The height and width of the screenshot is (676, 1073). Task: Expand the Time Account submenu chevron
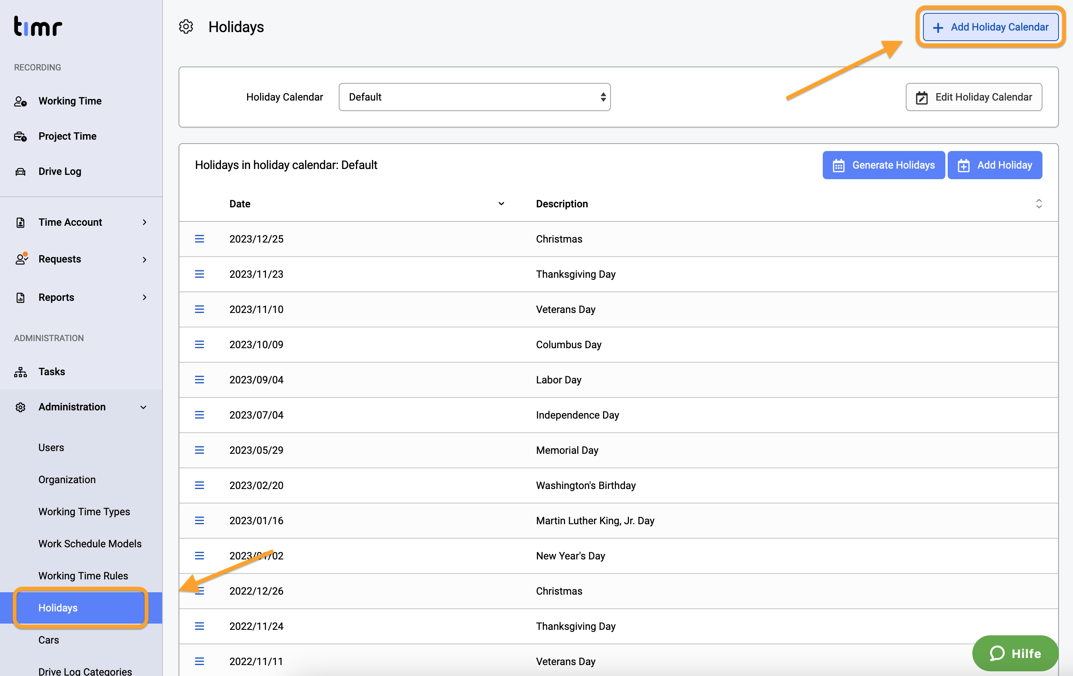tap(145, 222)
